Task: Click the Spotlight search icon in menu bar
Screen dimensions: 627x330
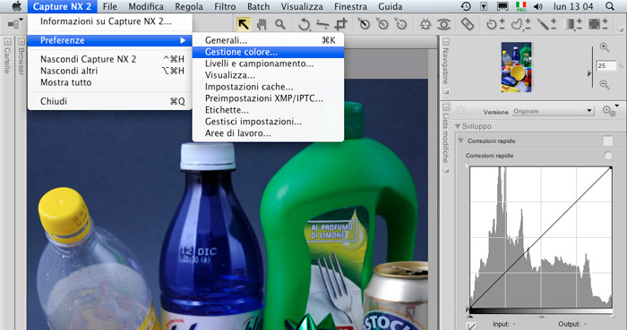Action: 609,6
